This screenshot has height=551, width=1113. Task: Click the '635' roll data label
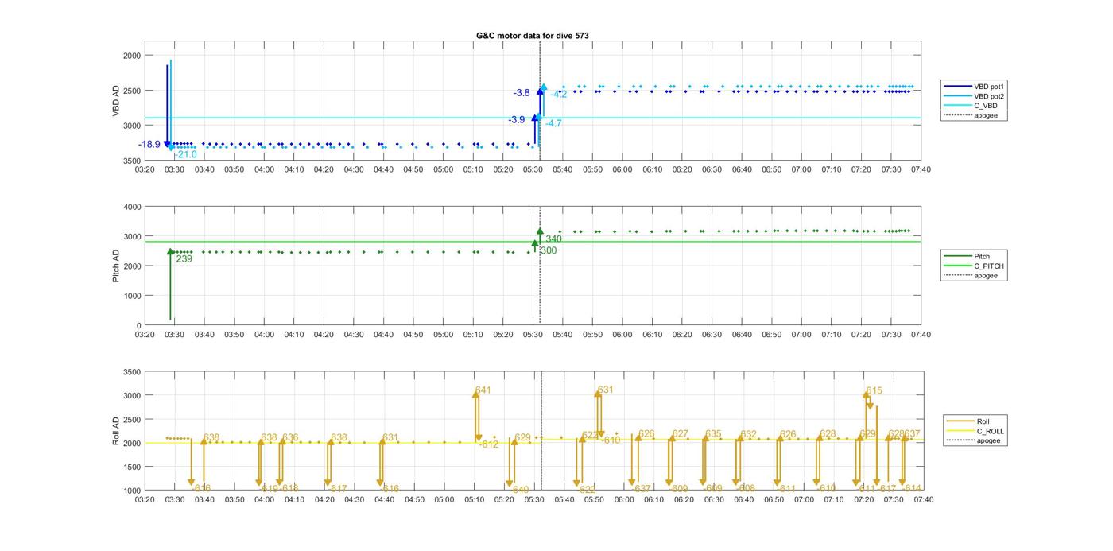coord(713,434)
